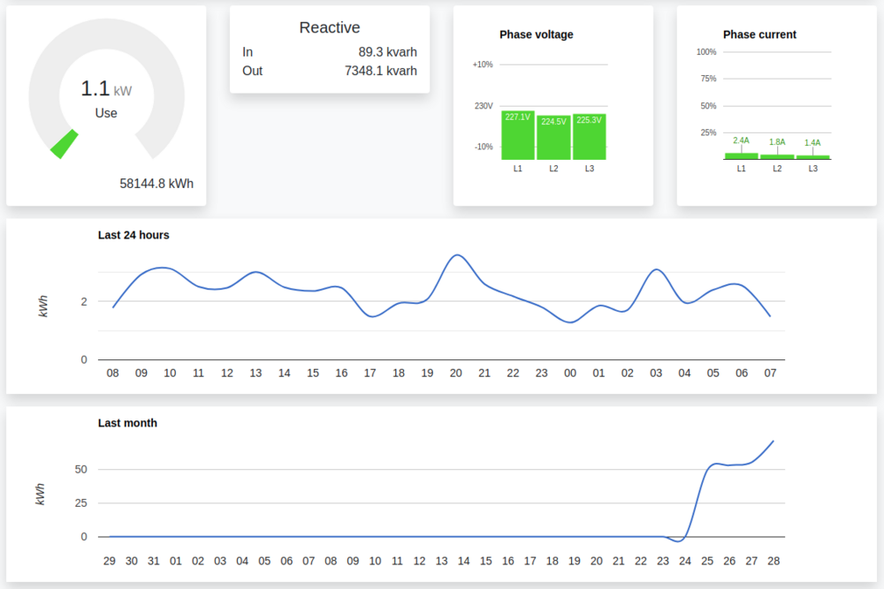The image size is (884, 589).
Task: Click the Reactive card heading
Action: coord(329,27)
